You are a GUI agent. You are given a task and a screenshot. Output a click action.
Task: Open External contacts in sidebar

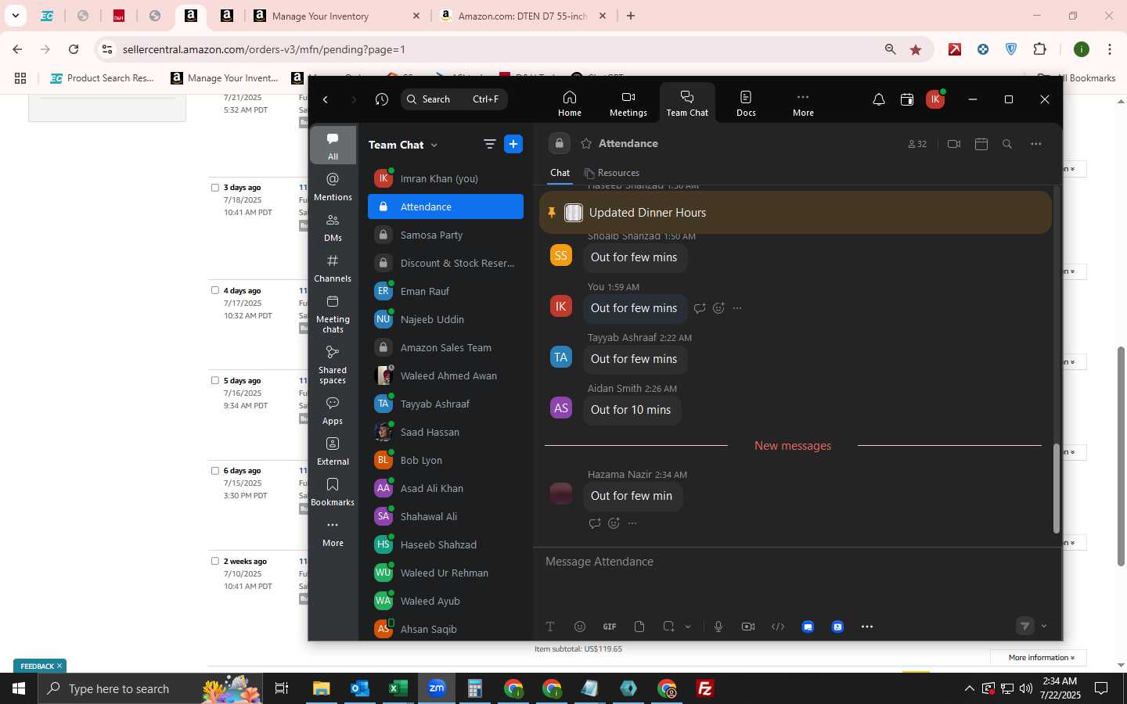pos(333,451)
